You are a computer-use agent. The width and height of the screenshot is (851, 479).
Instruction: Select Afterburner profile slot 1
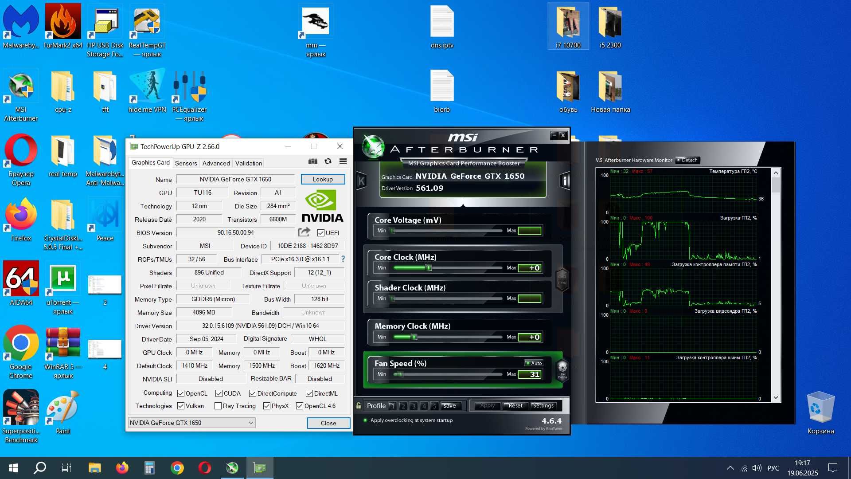(x=392, y=406)
